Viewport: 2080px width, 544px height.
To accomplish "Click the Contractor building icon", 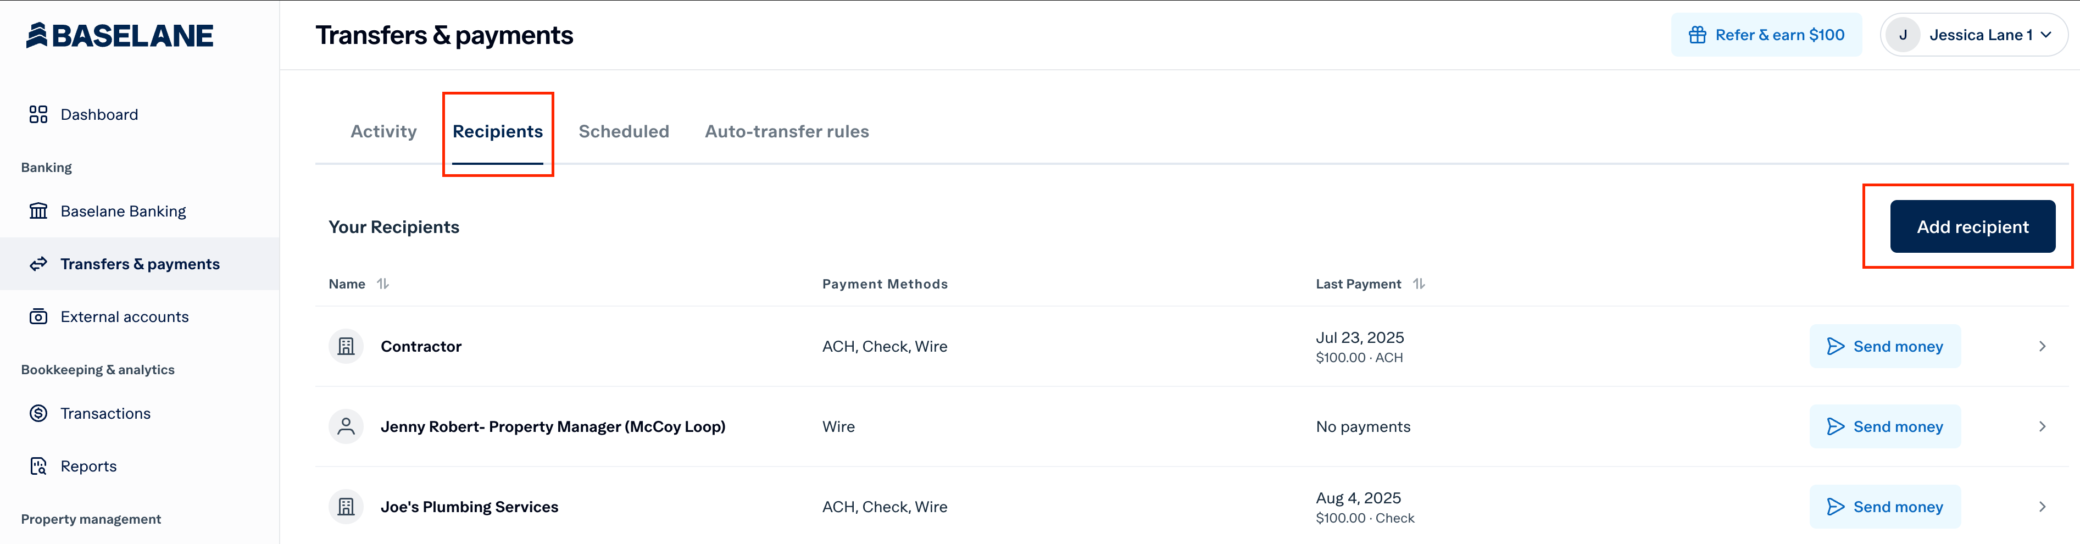I will click(346, 346).
